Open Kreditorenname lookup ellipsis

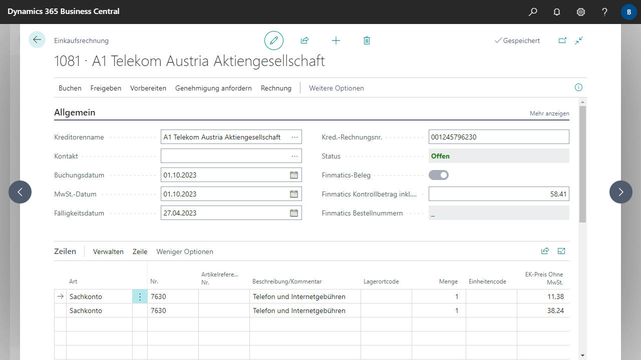pyautogui.click(x=294, y=137)
